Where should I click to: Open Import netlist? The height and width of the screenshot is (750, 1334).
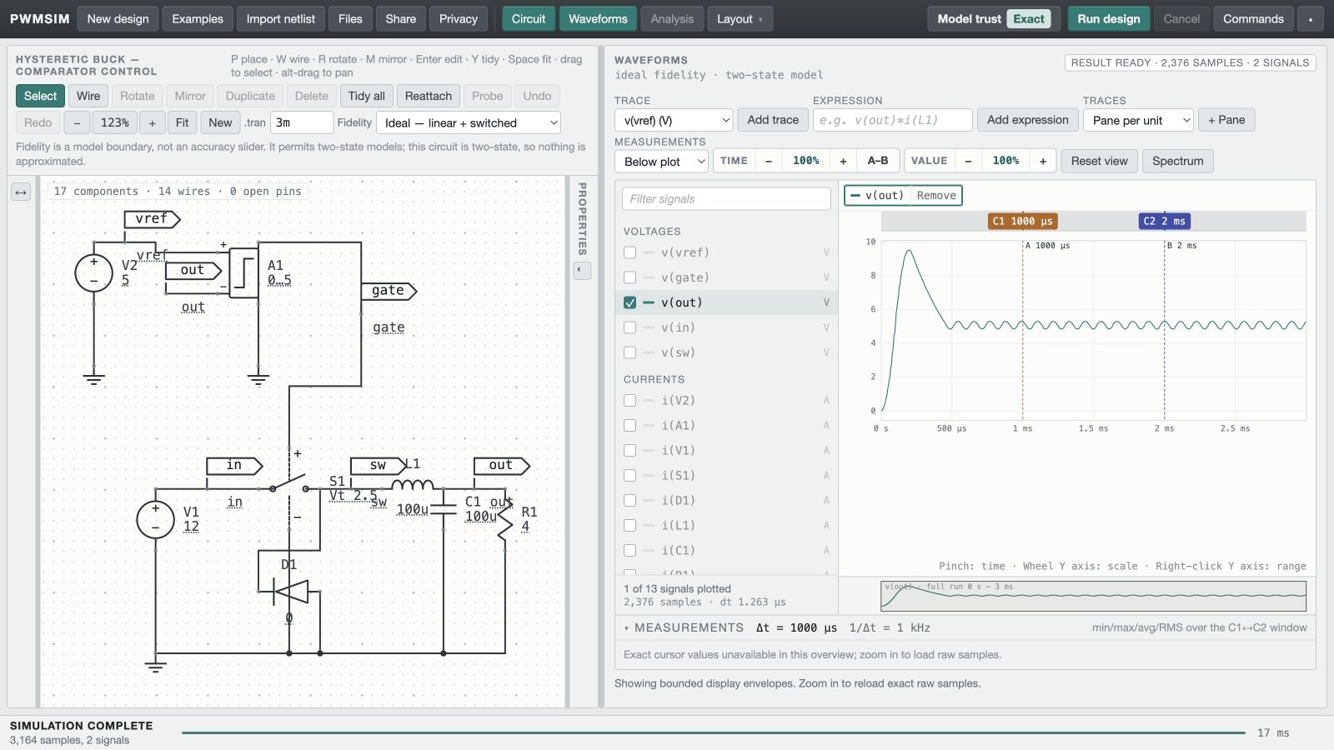click(x=281, y=19)
